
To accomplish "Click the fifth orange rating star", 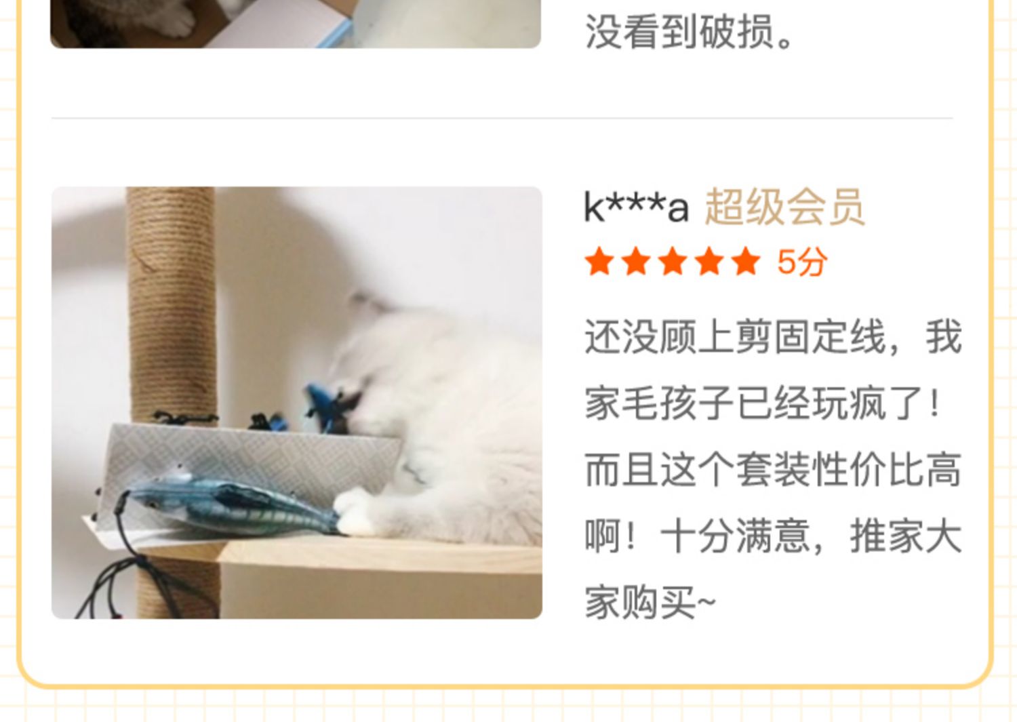I will tap(746, 262).
